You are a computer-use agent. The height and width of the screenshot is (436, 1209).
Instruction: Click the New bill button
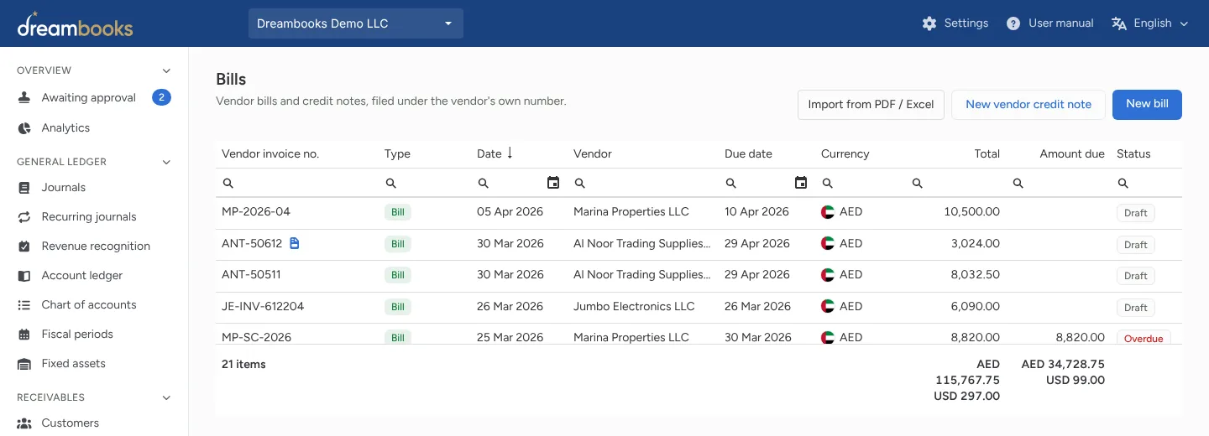point(1147,104)
